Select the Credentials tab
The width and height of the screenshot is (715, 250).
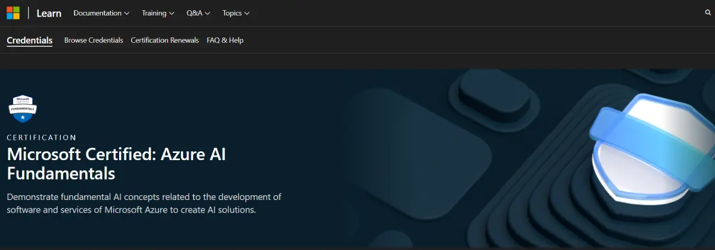pos(30,40)
